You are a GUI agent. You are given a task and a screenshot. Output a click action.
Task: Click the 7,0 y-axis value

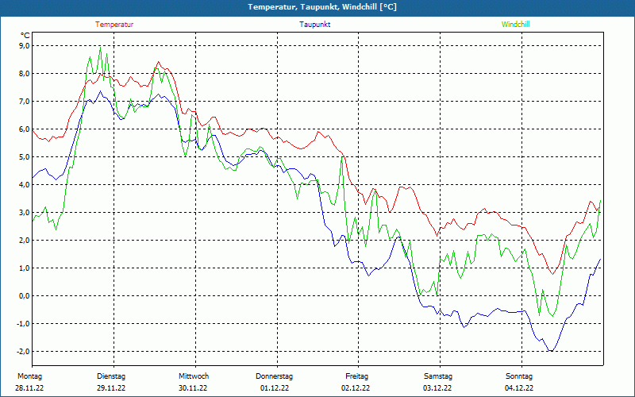pos(25,102)
